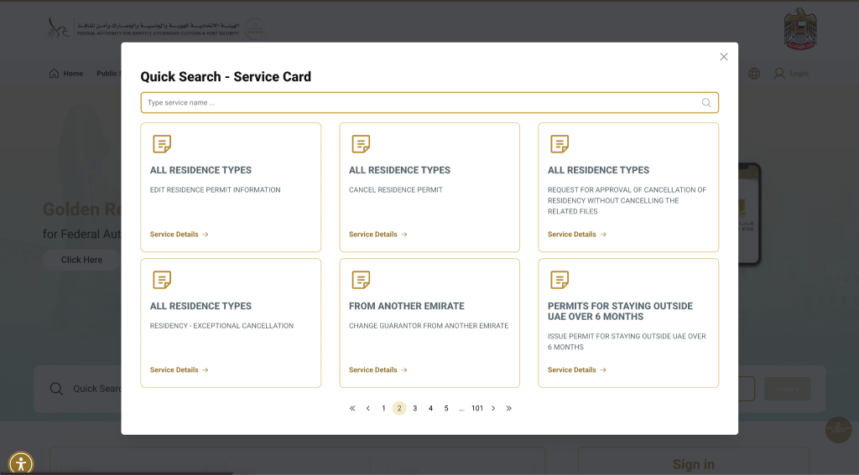
Task: Click the Federal Authority logo in header
Action: (143, 28)
